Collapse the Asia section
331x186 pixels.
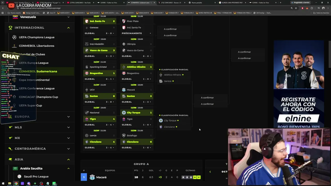[x=69, y=159]
